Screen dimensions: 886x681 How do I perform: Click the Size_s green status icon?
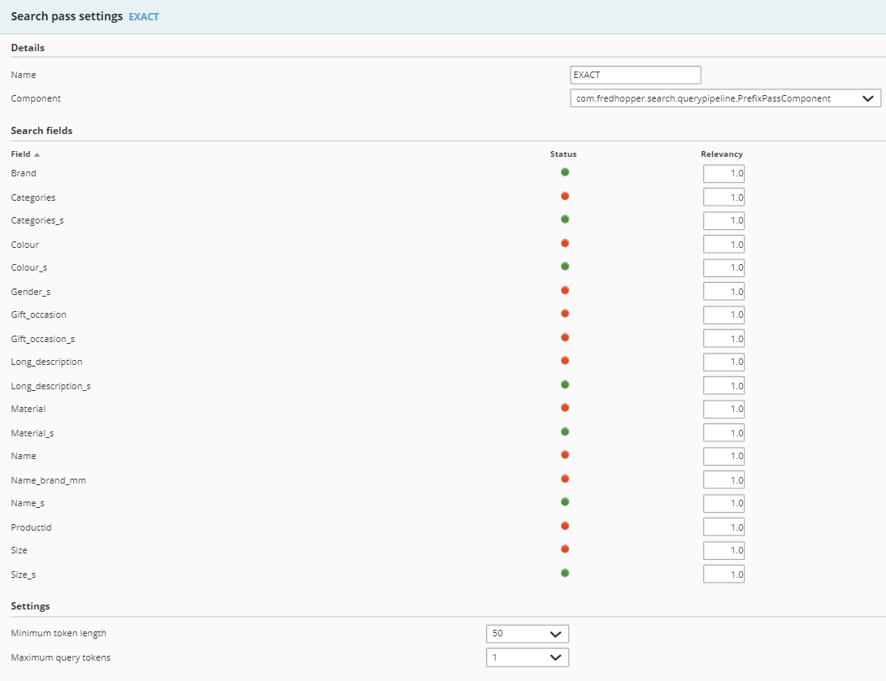(x=565, y=573)
